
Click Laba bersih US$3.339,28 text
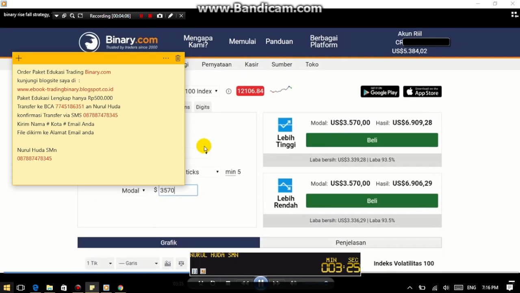pyautogui.click(x=338, y=160)
